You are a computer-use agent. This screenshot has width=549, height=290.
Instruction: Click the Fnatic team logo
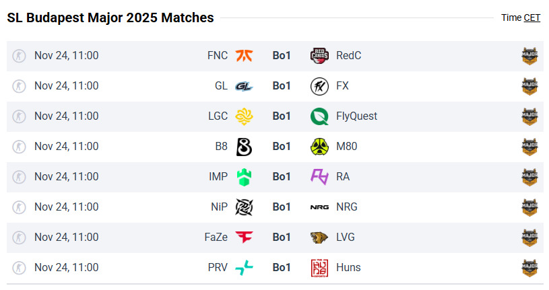244,56
